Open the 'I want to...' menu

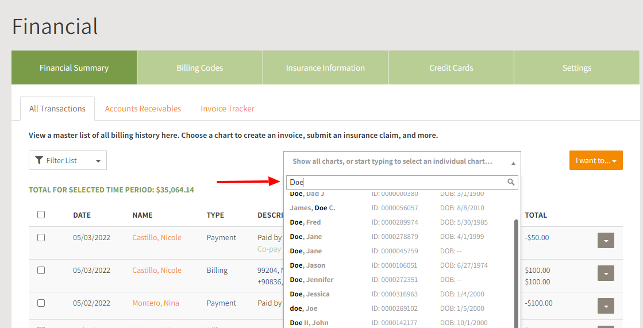pyautogui.click(x=596, y=160)
